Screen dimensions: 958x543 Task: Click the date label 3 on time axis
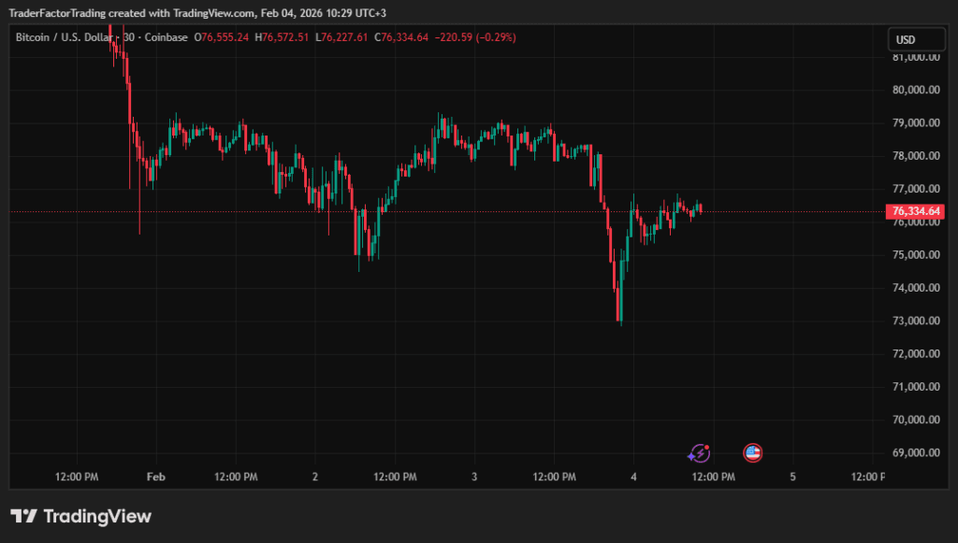tap(474, 477)
